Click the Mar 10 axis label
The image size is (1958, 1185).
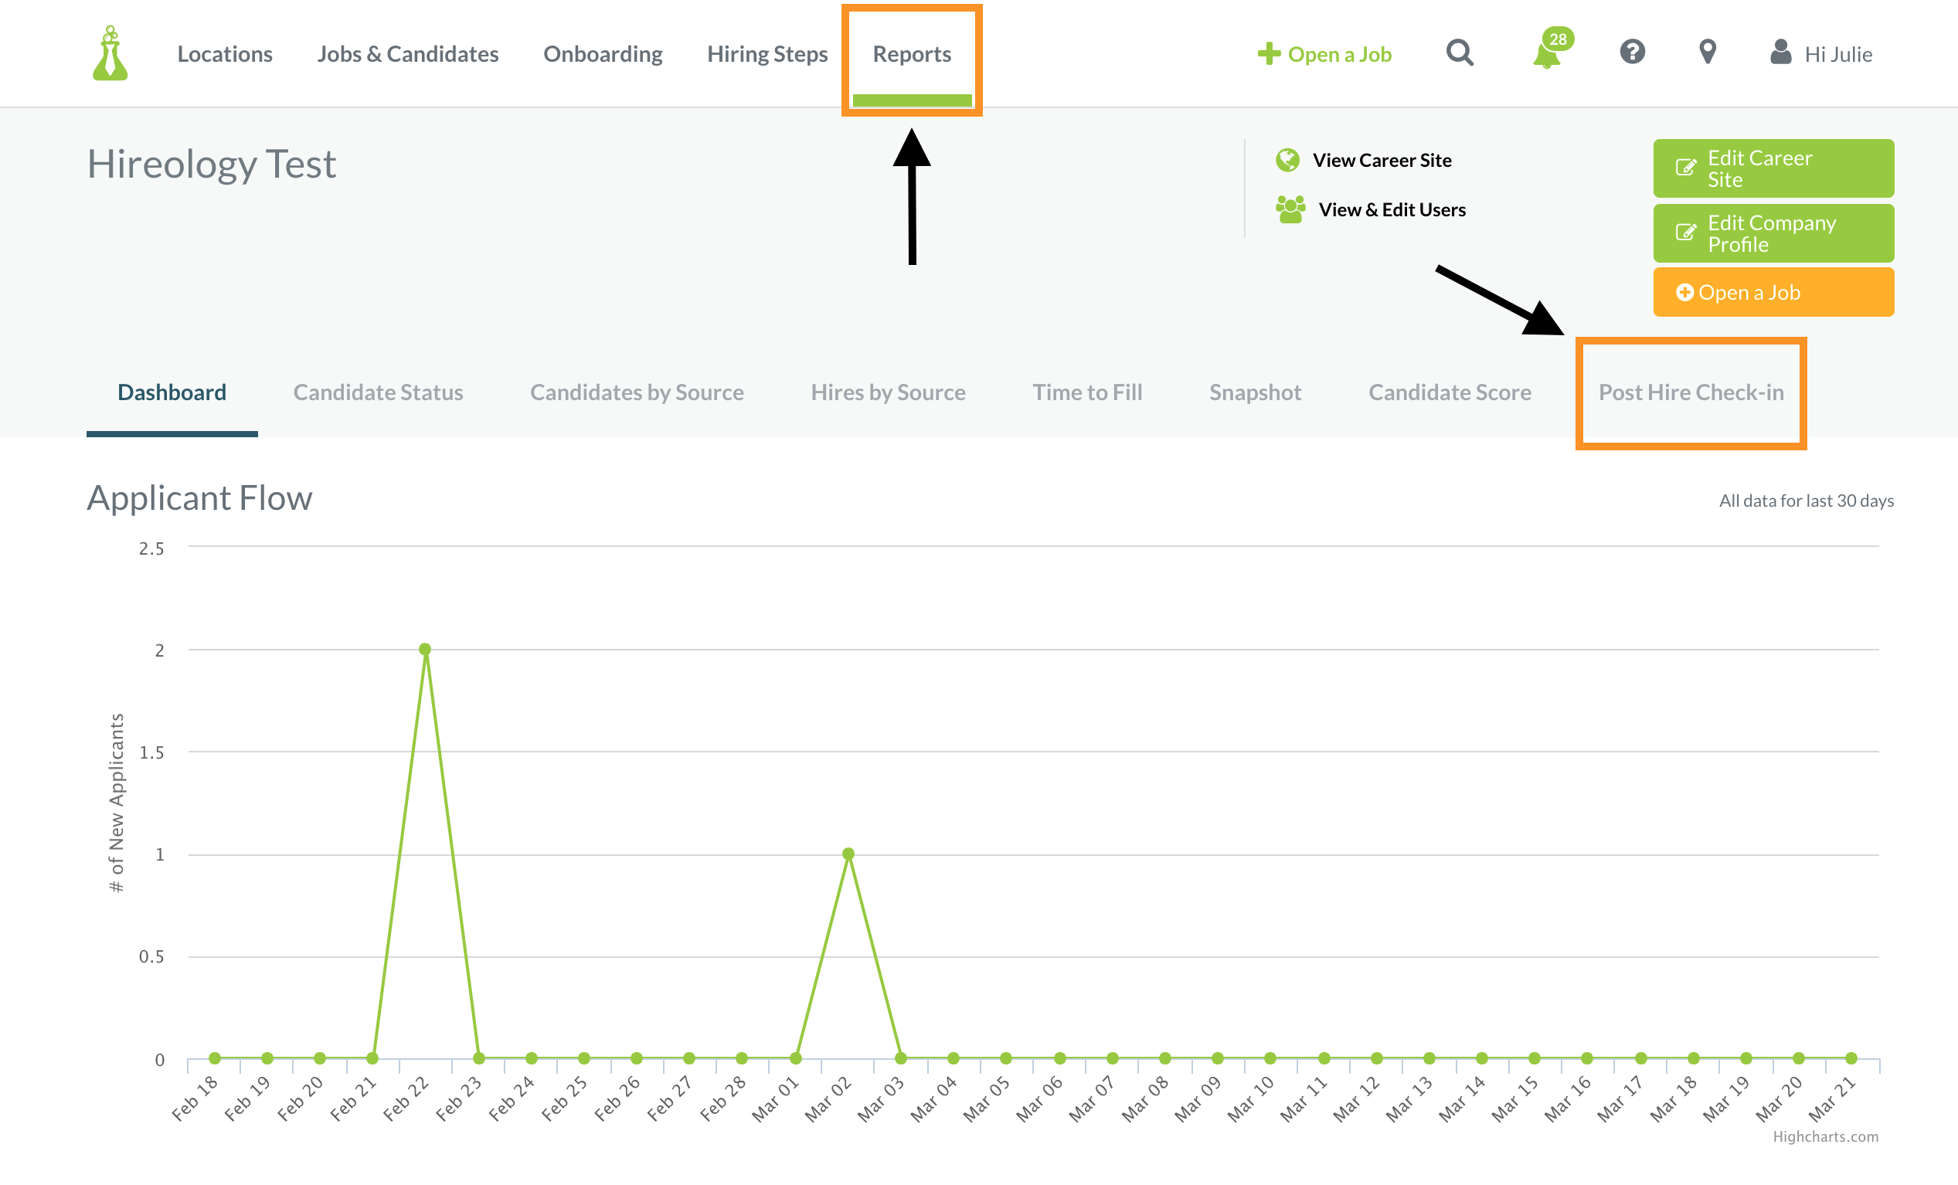1250,1098
